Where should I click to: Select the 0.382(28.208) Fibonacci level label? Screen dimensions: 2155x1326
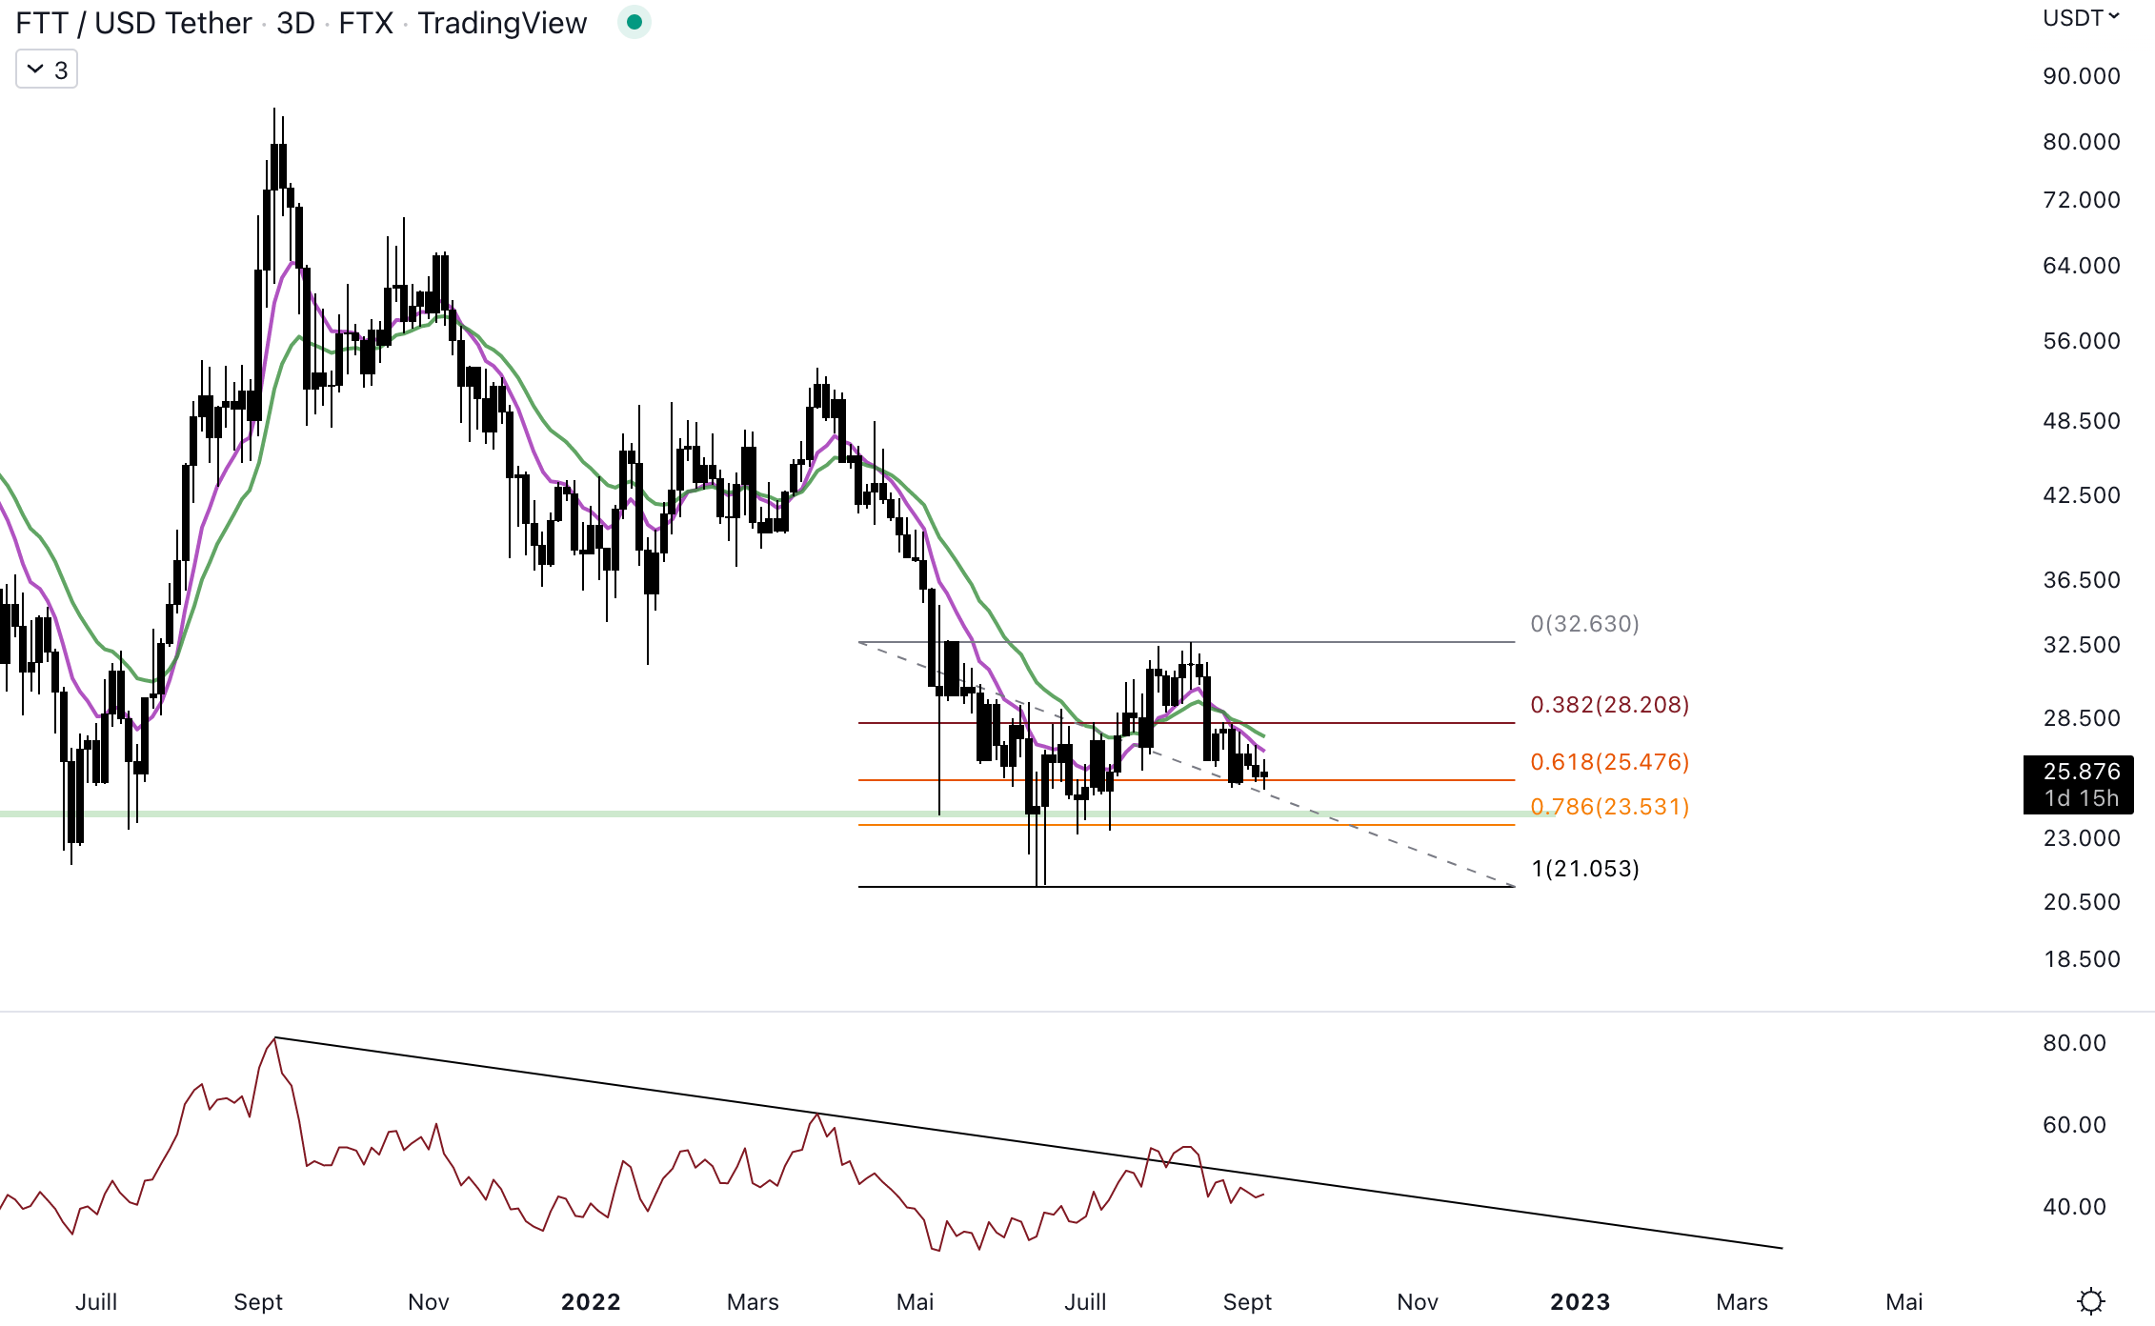1609,705
